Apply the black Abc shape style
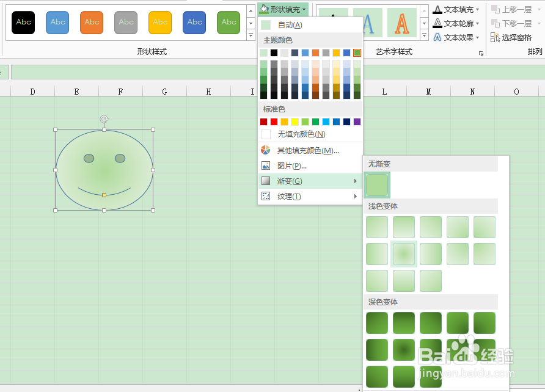Image resolution: width=545 pixels, height=392 pixels. coord(23,22)
